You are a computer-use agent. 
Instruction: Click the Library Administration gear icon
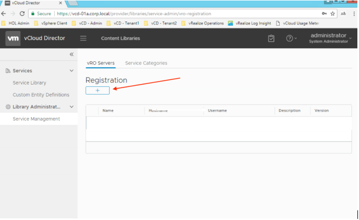(8, 107)
